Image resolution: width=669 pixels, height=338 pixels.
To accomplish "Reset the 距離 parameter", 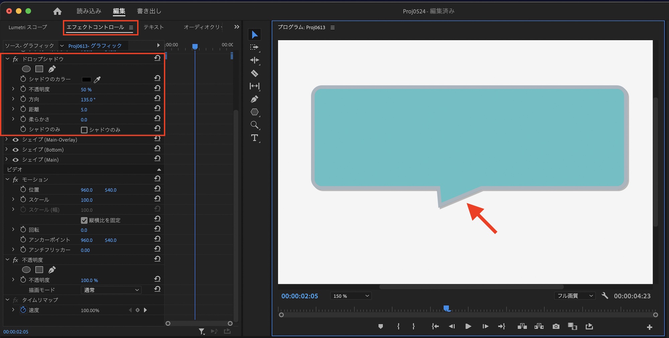I will pyautogui.click(x=157, y=109).
